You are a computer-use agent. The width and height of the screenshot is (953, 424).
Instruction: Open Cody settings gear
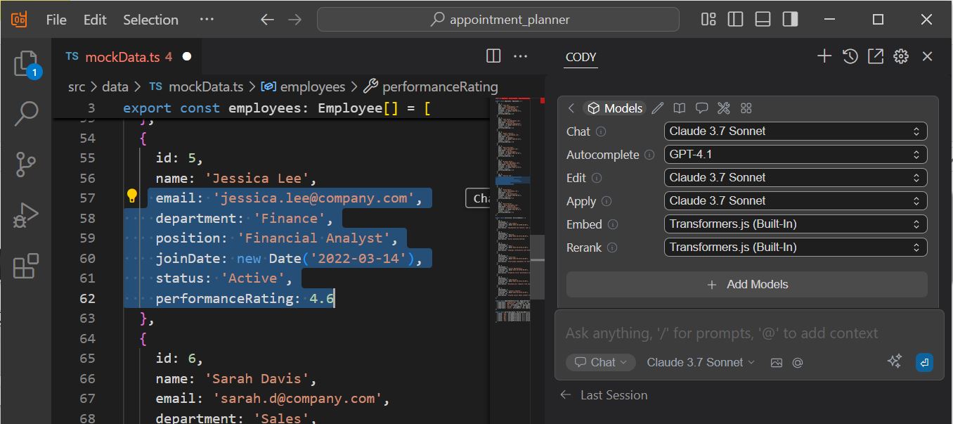coord(901,57)
